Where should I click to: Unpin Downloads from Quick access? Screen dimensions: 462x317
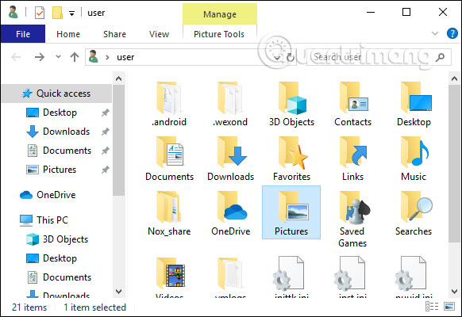106,132
